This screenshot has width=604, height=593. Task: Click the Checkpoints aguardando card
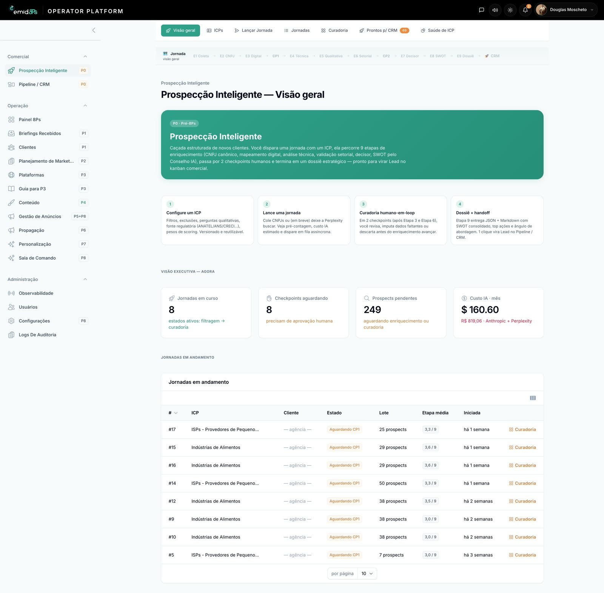304,313
